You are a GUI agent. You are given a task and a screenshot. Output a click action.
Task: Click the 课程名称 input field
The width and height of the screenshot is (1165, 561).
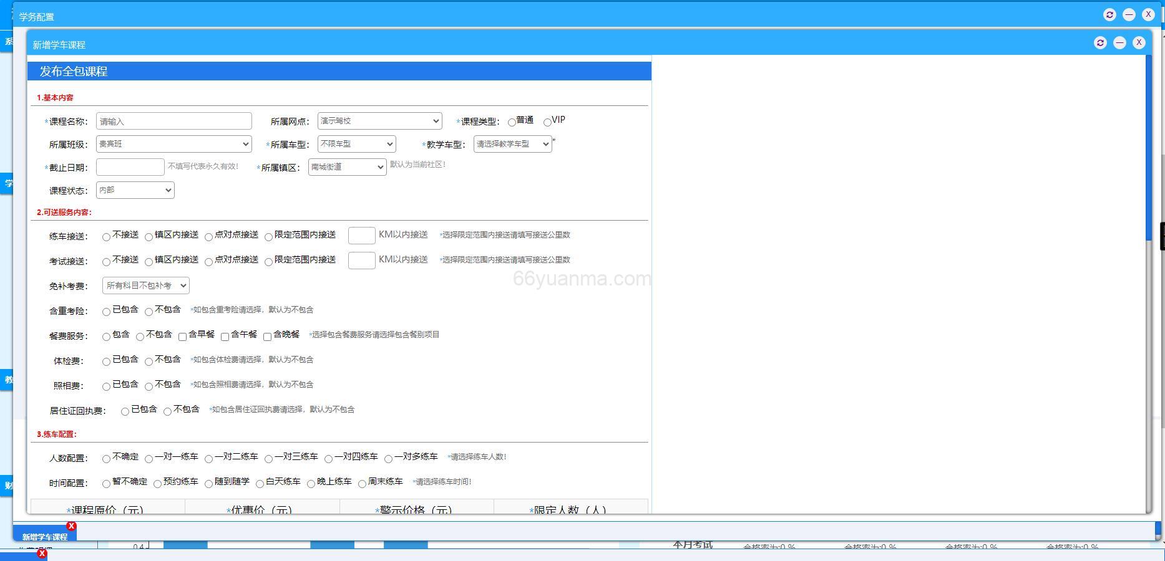coord(173,121)
